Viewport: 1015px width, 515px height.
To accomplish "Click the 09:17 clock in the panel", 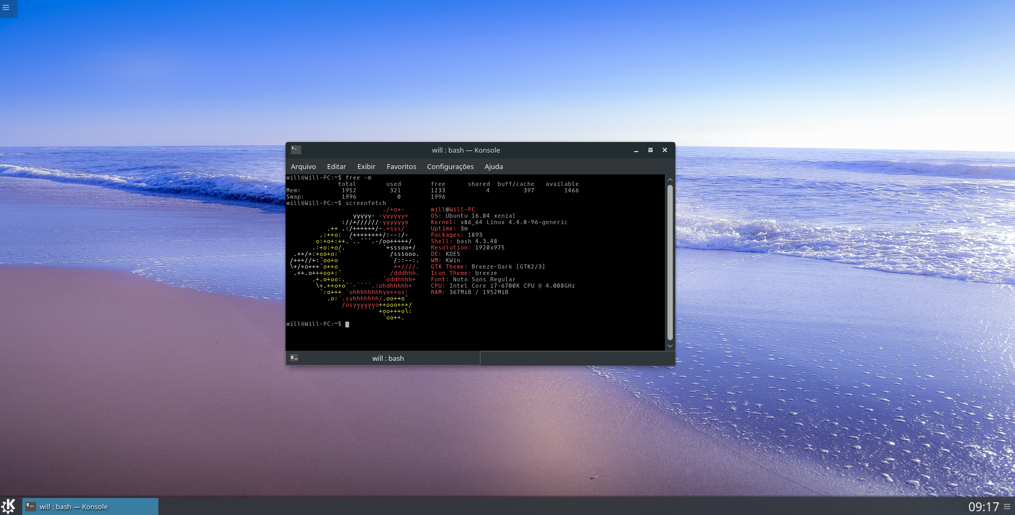I will click(983, 507).
